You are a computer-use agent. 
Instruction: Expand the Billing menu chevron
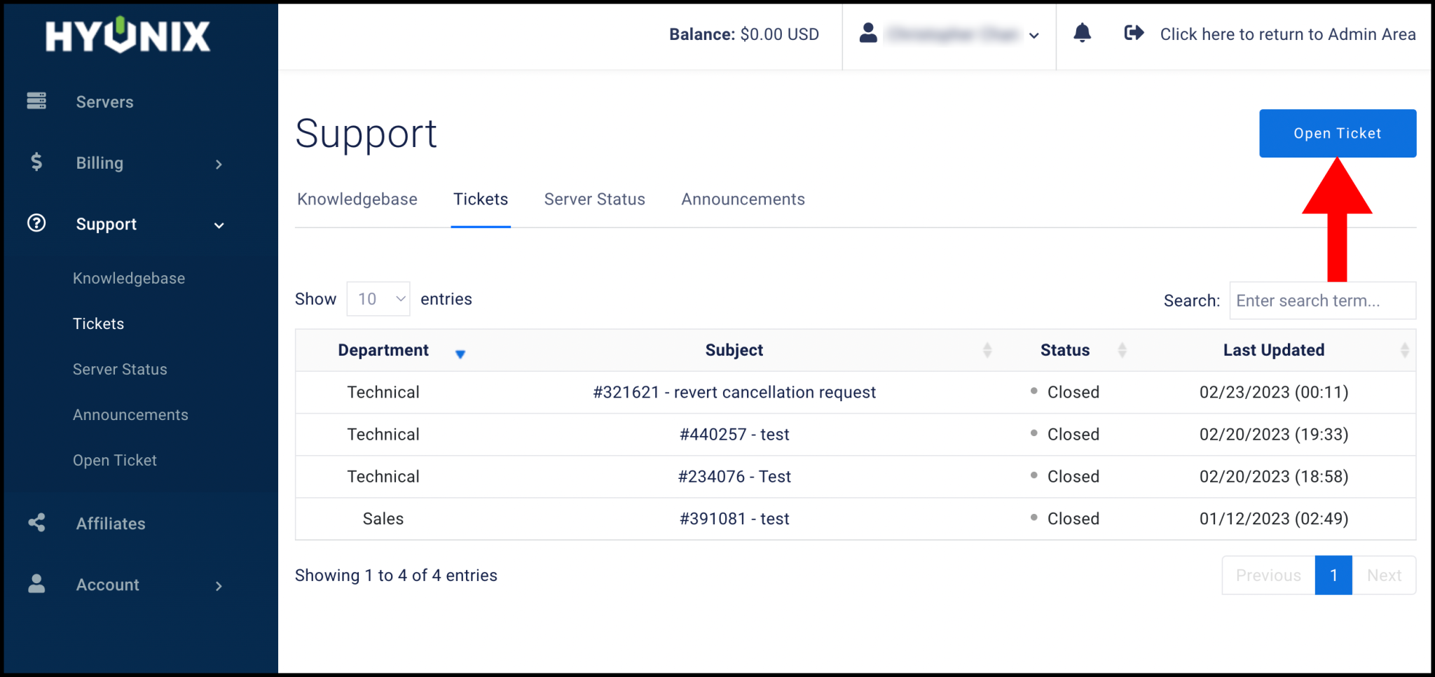click(219, 164)
